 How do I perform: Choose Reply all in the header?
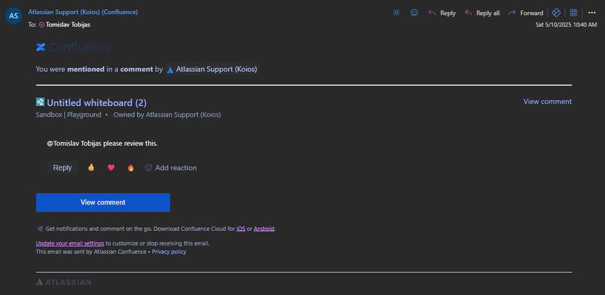point(483,13)
